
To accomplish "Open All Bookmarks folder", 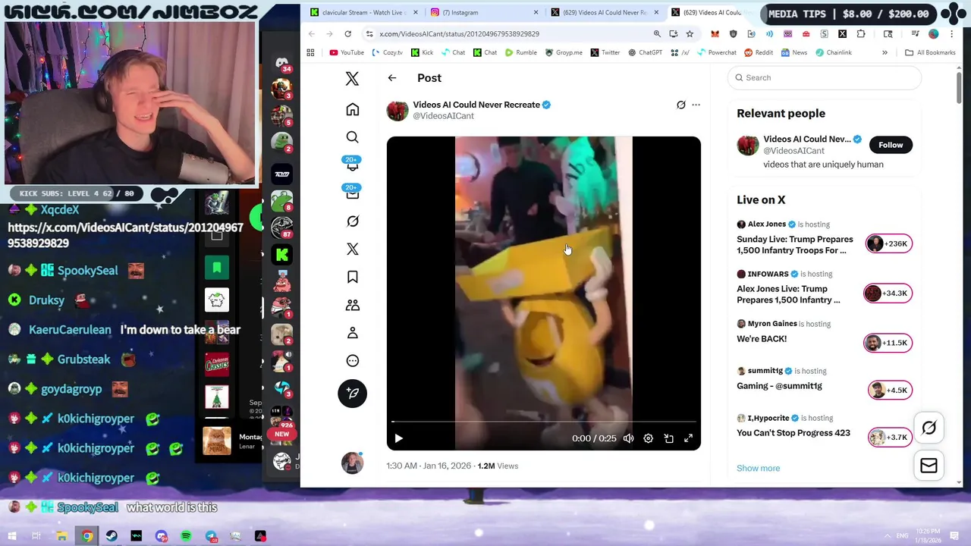I will tap(930, 52).
